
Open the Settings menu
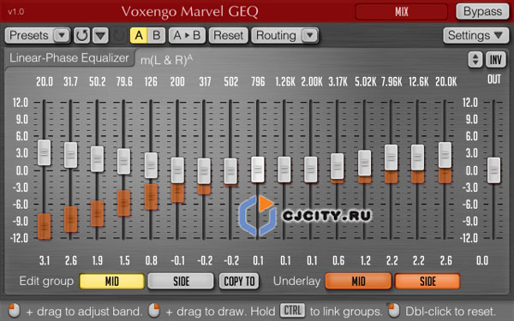pos(475,35)
